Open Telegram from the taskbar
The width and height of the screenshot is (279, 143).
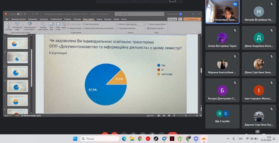pyautogui.click(x=164, y=139)
